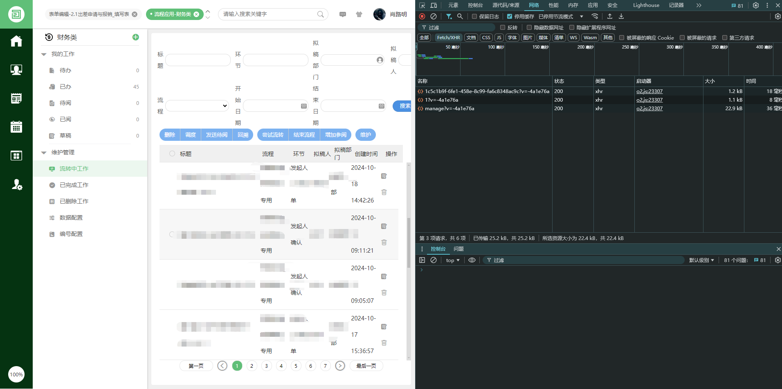Show more DevTools tabs via the chevron
The image size is (782, 389).
tap(699, 5)
